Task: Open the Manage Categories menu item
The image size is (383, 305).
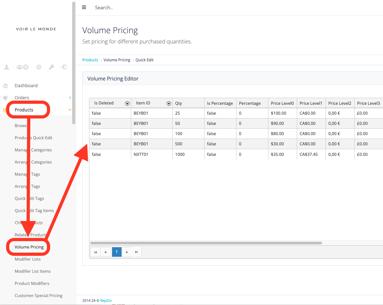Action: pos(33,150)
